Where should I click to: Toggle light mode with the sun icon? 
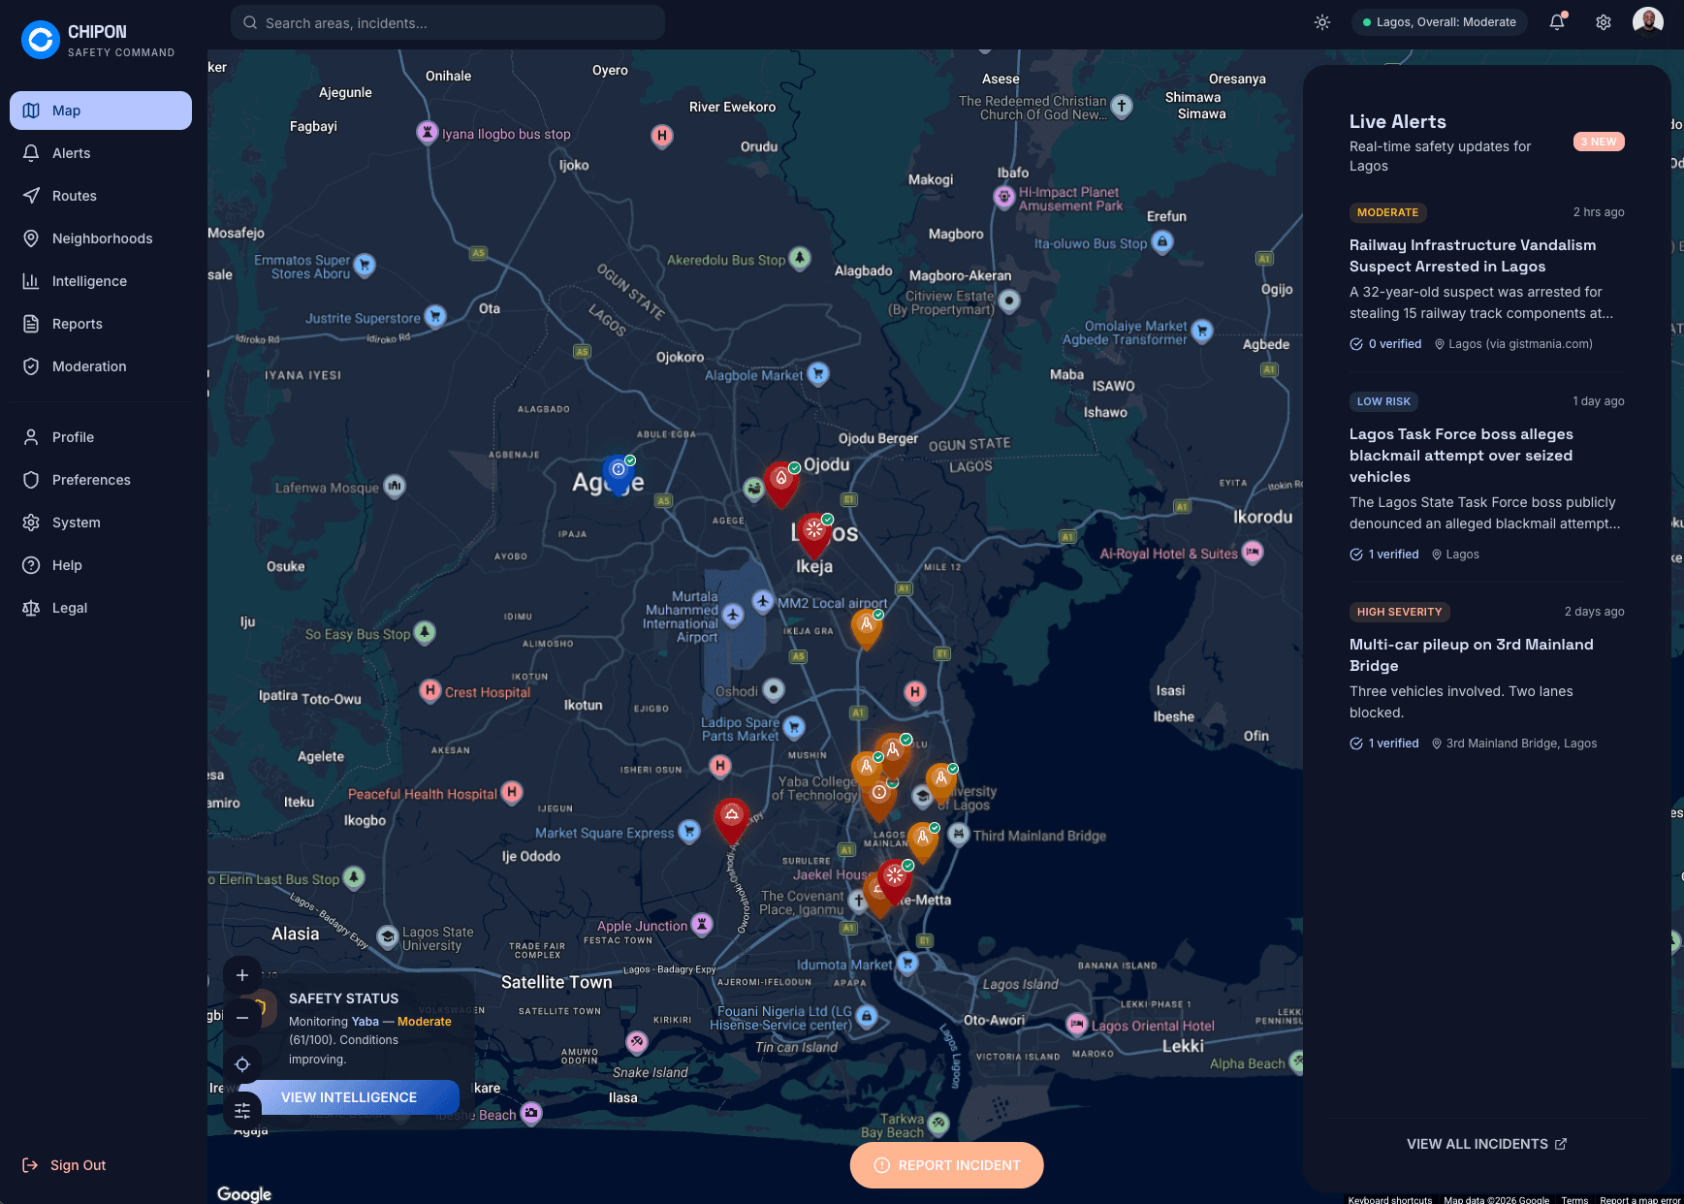tap(1322, 21)
